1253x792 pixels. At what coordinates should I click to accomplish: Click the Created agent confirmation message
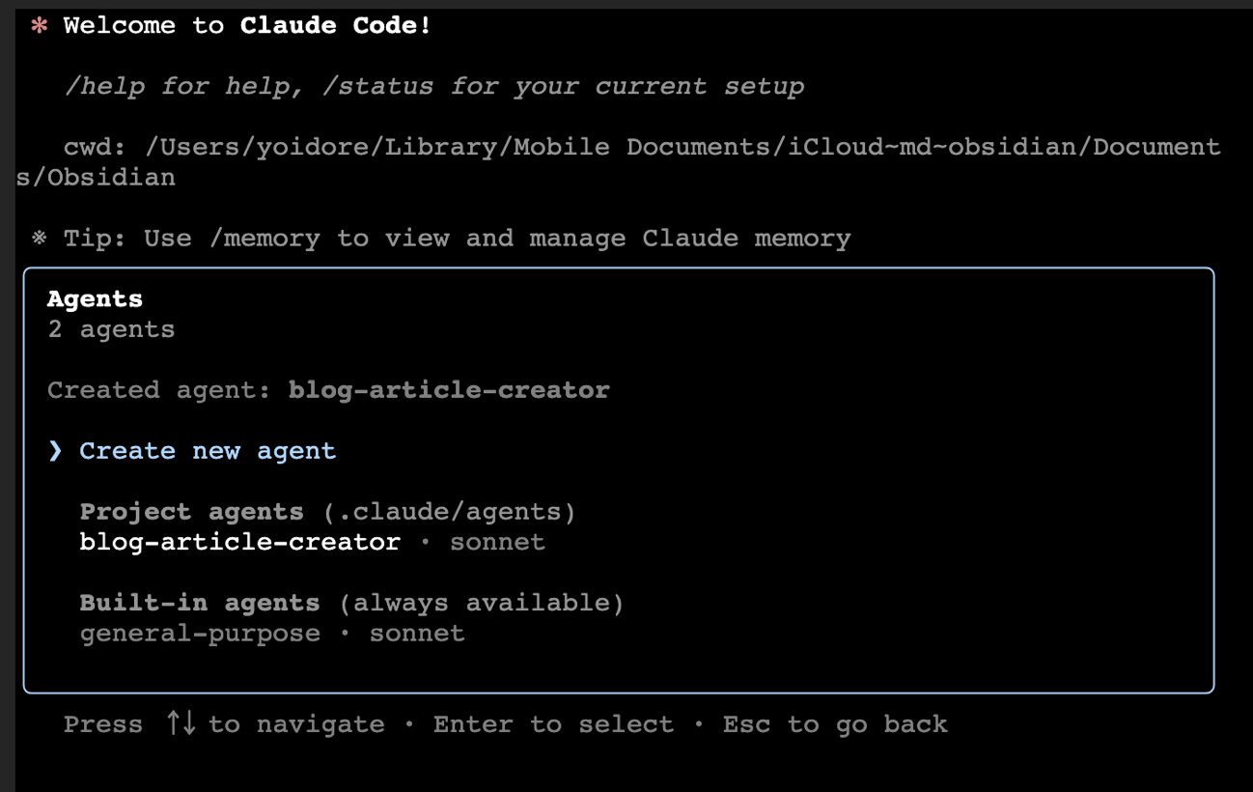click(328, 390)
